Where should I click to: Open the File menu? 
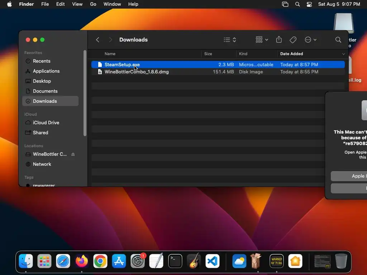(45, 4)
